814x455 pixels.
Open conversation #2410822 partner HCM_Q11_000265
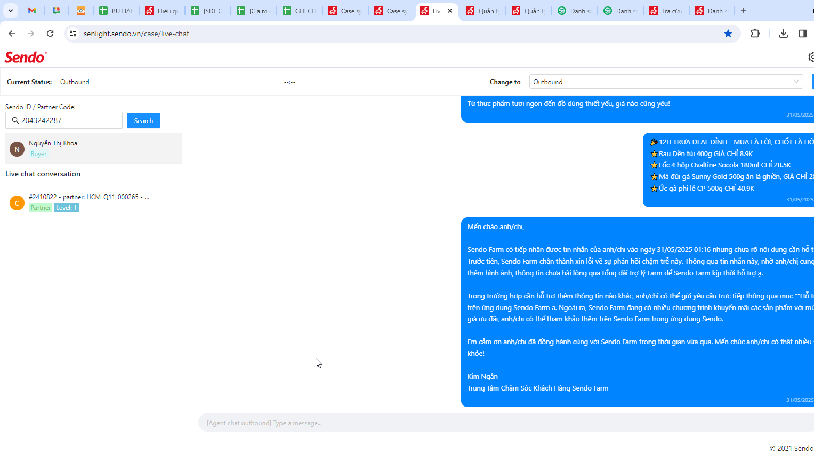[93, 202]
